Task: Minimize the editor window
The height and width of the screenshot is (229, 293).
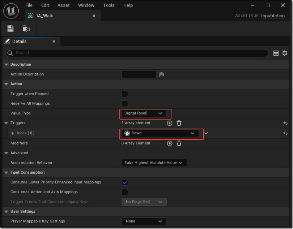Action: pyautogui.click(x=252, y=5)
